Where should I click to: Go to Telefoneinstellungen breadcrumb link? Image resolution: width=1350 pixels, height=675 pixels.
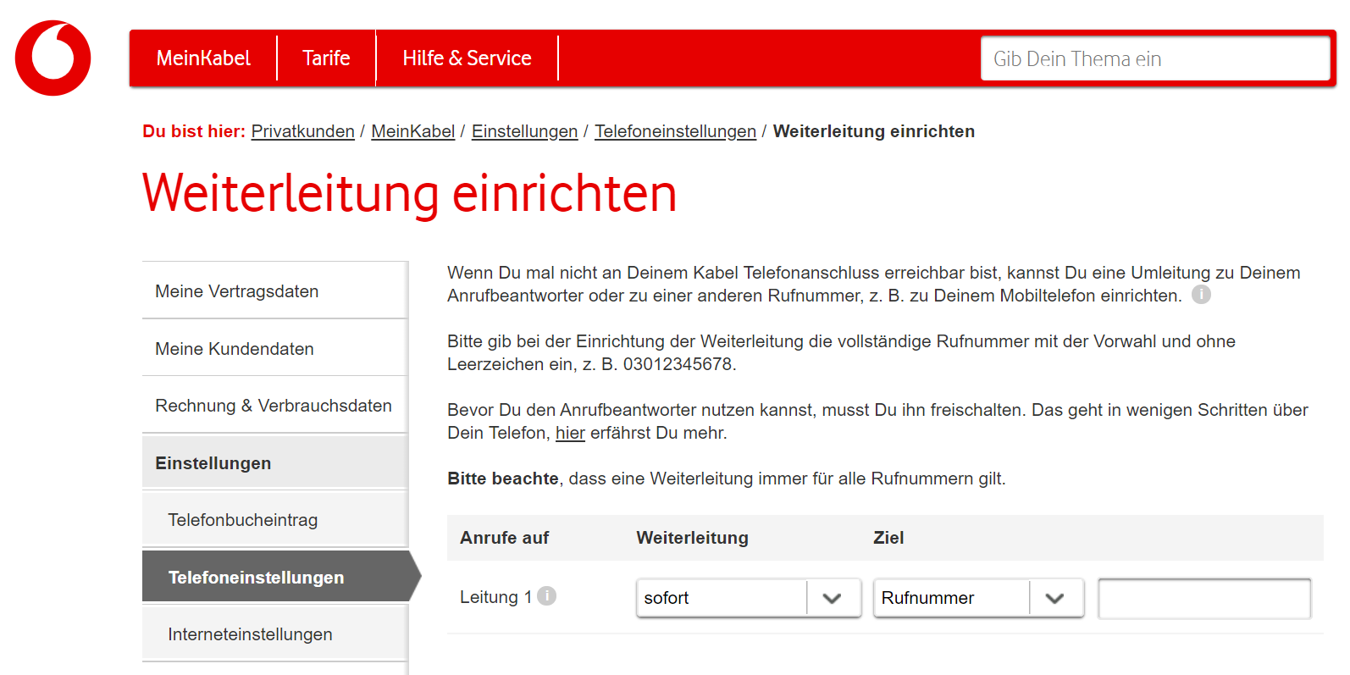(675, 131)
